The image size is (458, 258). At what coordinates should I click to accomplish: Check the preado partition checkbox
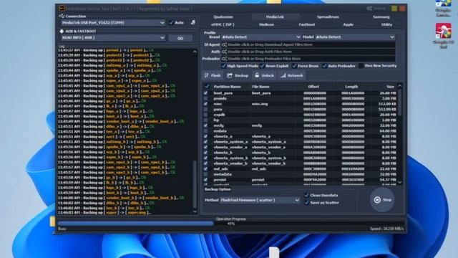click(205, 99)
